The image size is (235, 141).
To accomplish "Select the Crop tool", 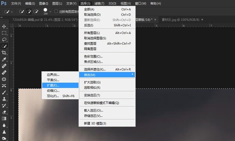I will tap(4, 53).
